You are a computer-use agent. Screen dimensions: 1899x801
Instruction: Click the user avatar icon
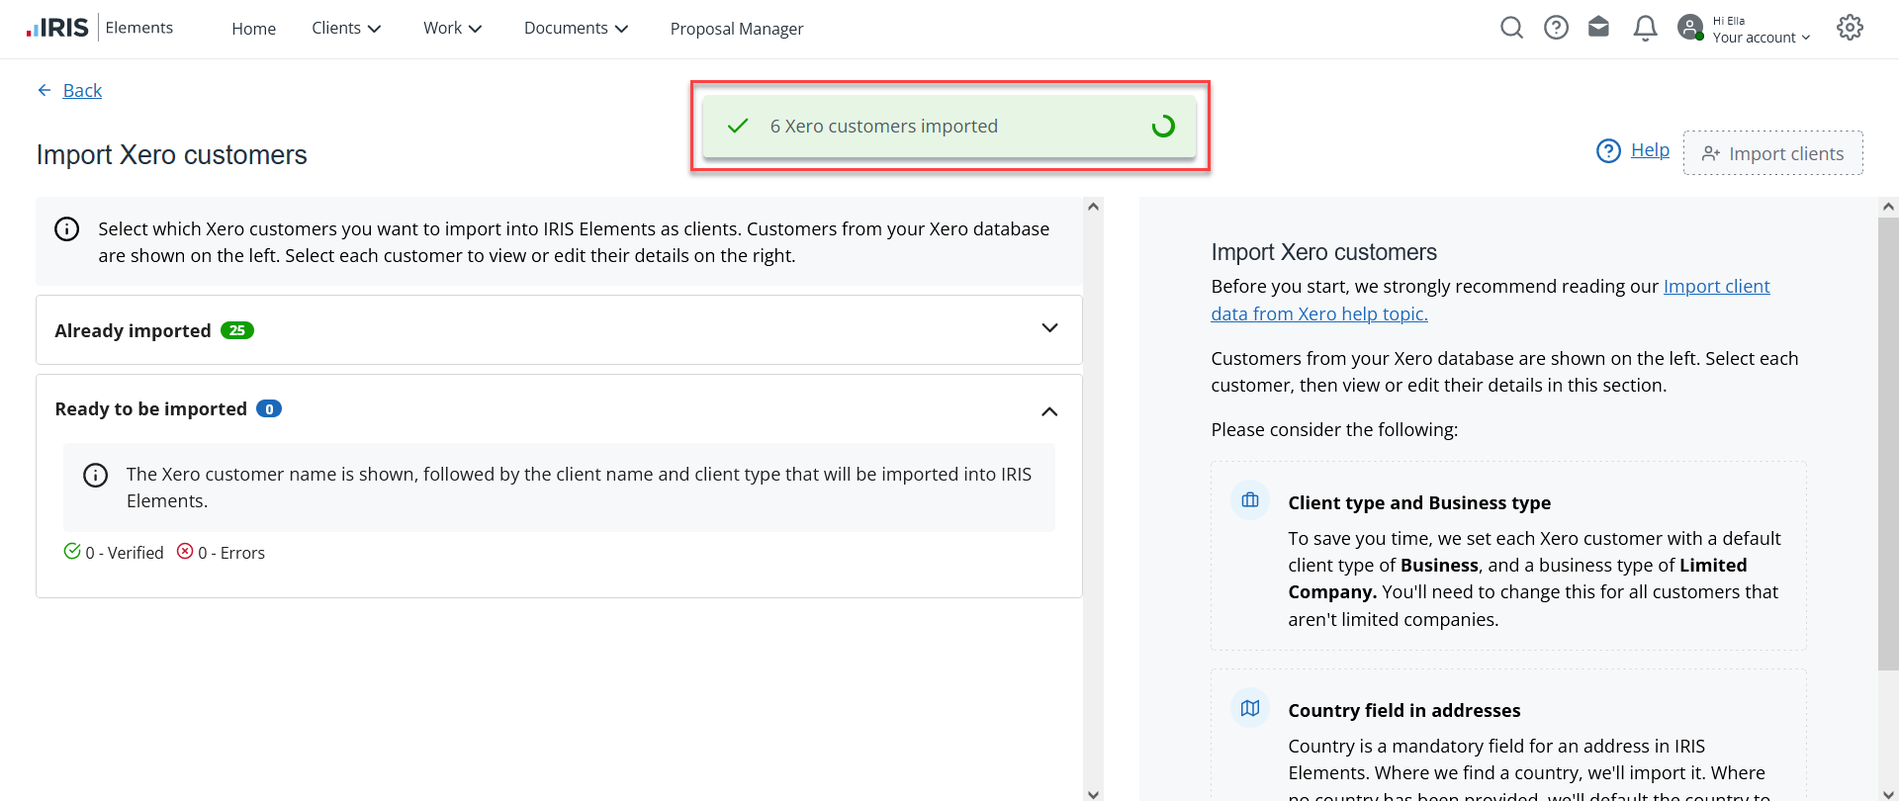pyautogui.click(x=1690, y=28)
